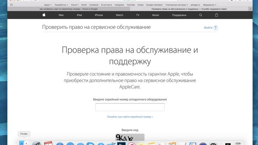Expand the Платежные системы bookmarks folder
The height and width of the screenshot is (145, 258).
pyautogui.click(x=177, y=5)
